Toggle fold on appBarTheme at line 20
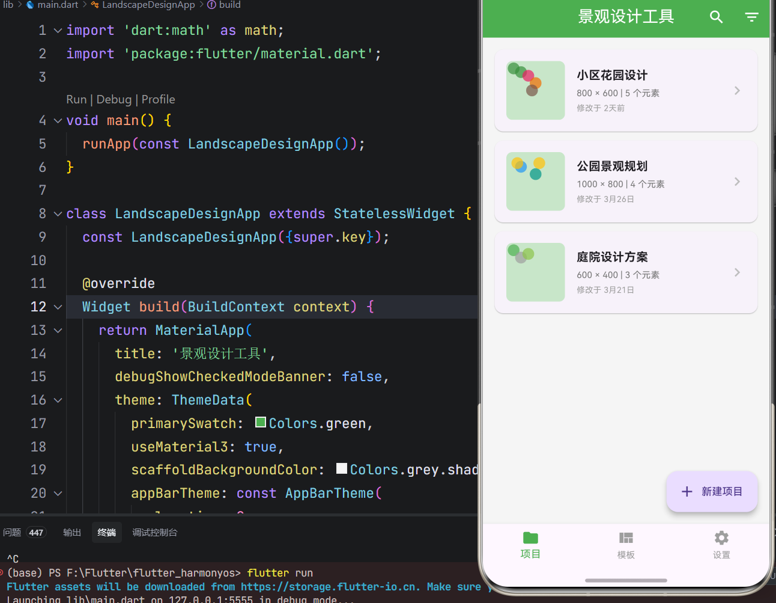This screenshot has width=776, height=603. (57, 493)
